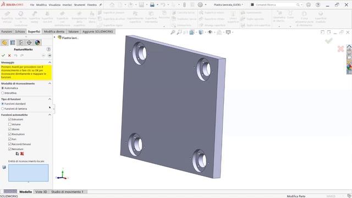Open the Appearances task pane color ball icon
352x198 pixels.
(349, 67)
